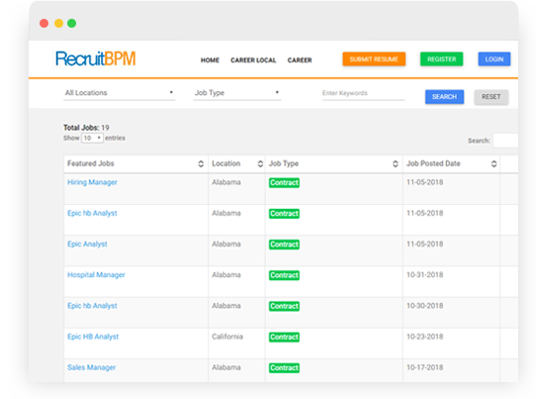
Task: Click the Job Posted Date header text
Action: pyautogui.click(x=433, y=163)
